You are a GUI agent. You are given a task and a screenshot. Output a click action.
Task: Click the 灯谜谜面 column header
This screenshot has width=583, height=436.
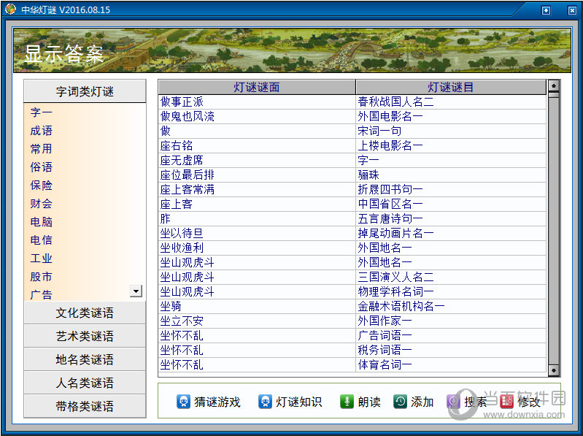tap(257, 88)
